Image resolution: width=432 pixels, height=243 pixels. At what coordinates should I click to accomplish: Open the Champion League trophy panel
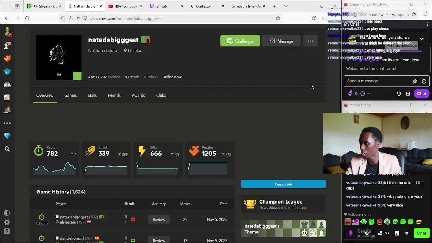tap(283, 204)
